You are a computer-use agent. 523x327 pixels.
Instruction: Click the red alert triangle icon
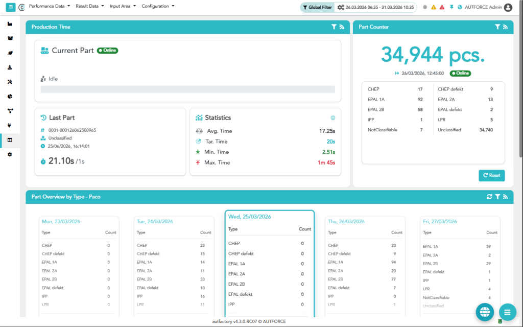[x=442, y=7]
